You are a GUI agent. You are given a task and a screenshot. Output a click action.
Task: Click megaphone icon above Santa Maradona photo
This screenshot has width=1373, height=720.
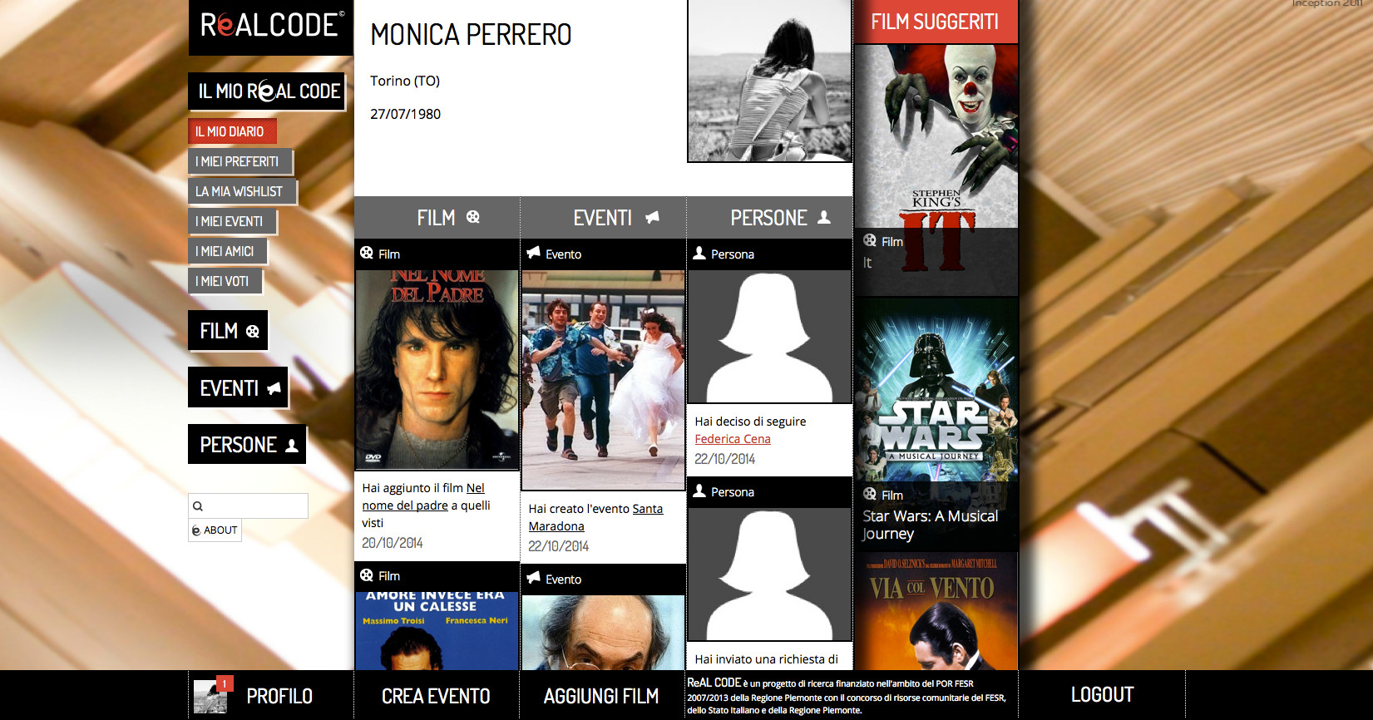coord(533,253)
